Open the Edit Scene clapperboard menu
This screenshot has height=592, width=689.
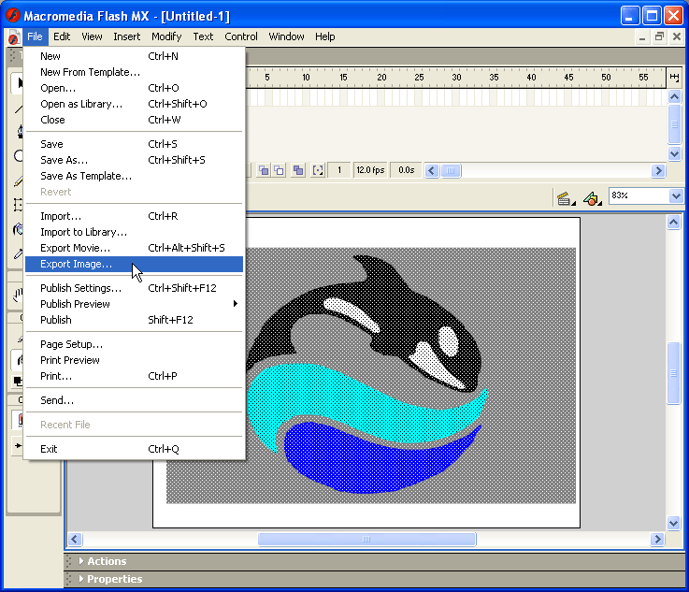point(566,198)
